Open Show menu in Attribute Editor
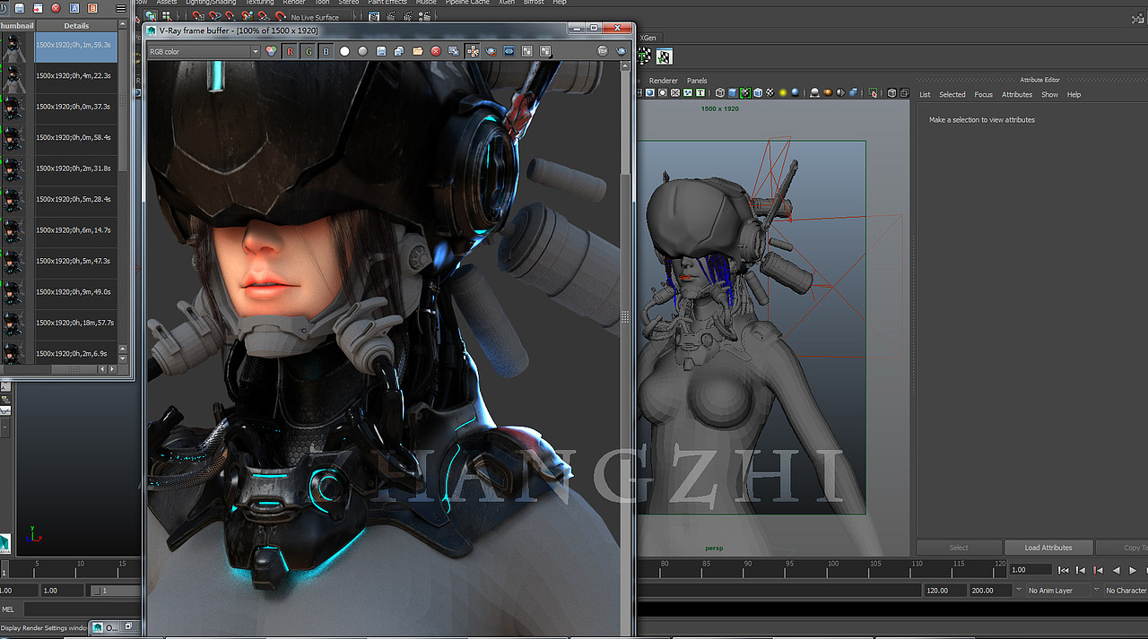 tap(1049, 94)
